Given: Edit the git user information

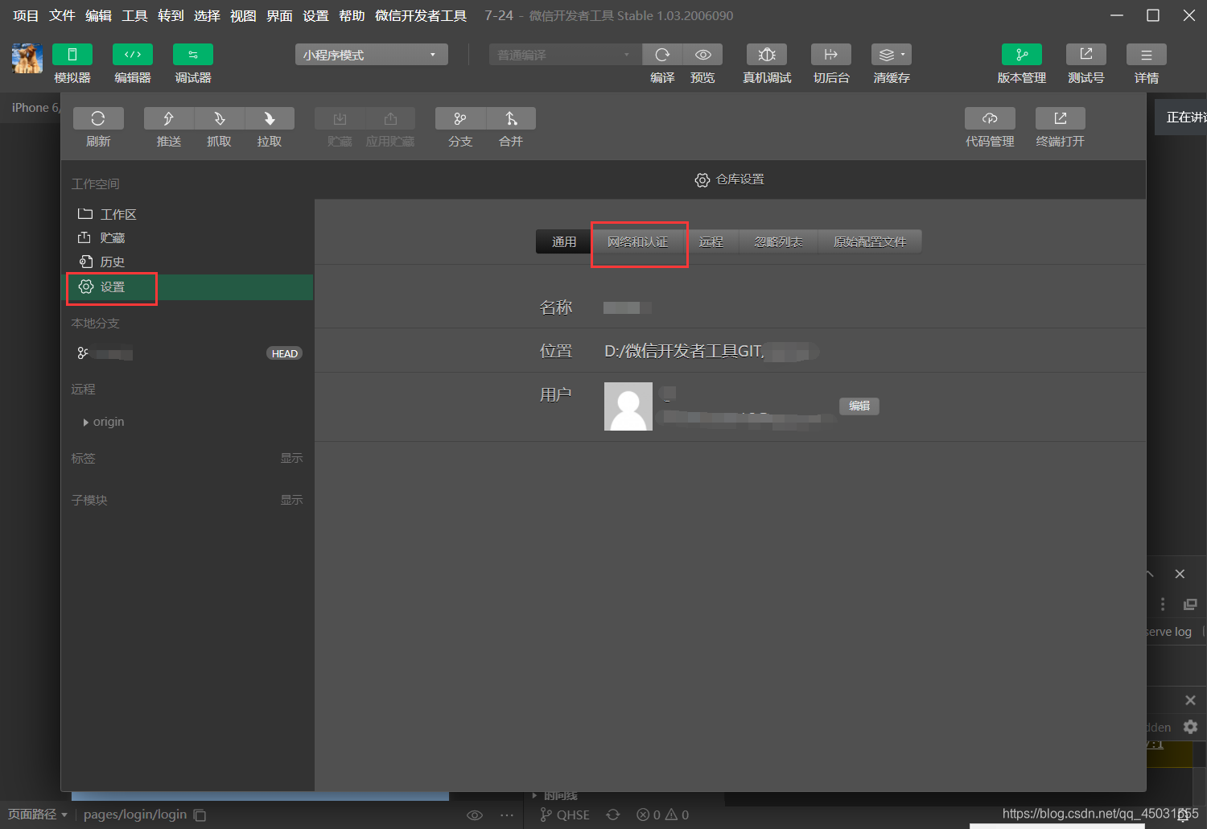Looking at the screenshot, I should (859, 406).
